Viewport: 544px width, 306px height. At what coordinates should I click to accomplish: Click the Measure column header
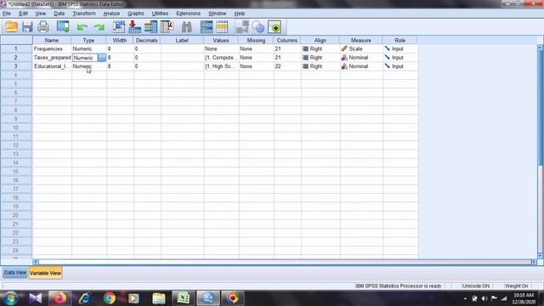click(360, 40)
